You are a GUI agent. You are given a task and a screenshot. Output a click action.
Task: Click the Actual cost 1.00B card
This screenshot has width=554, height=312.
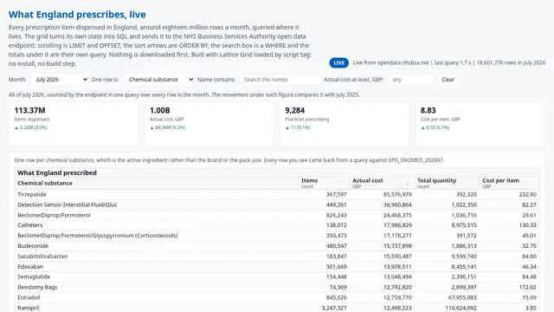pyautogui.click(x=209, y=124)
